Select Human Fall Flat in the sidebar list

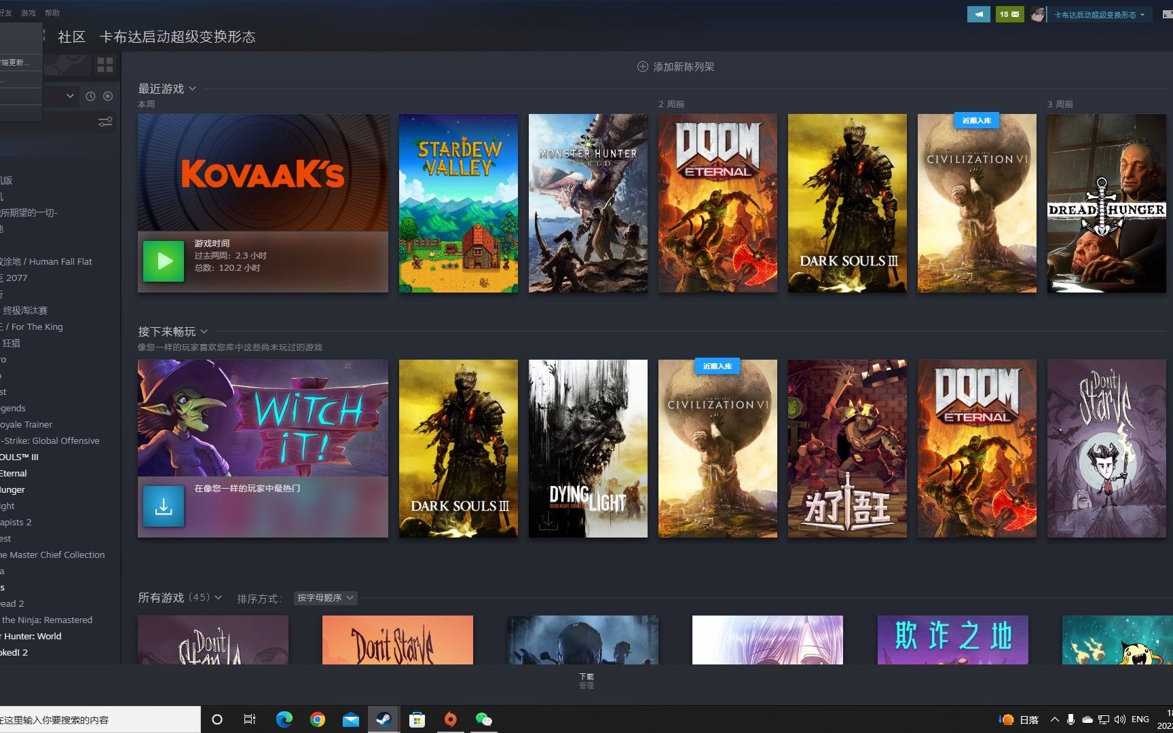pos(46,261)
